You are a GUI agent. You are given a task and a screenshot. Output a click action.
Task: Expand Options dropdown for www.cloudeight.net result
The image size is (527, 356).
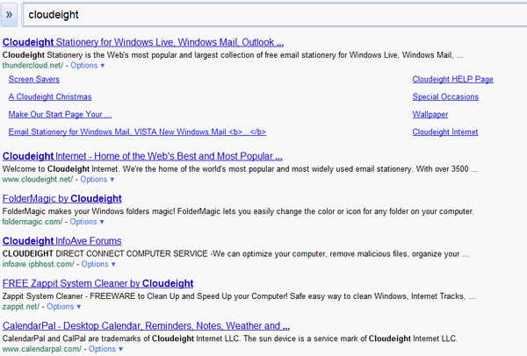(x=97, y=180)
